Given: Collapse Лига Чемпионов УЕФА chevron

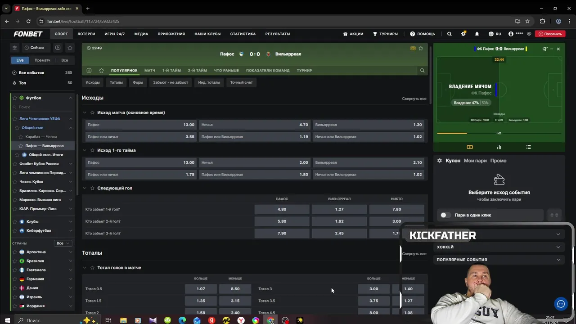Looking at the screenshot, I should pos(71,119).
